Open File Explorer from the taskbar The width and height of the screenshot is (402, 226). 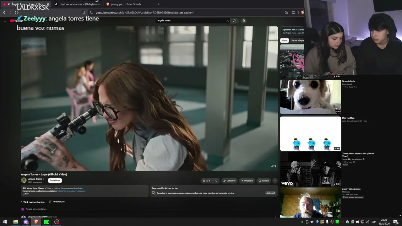click(15, 222)
